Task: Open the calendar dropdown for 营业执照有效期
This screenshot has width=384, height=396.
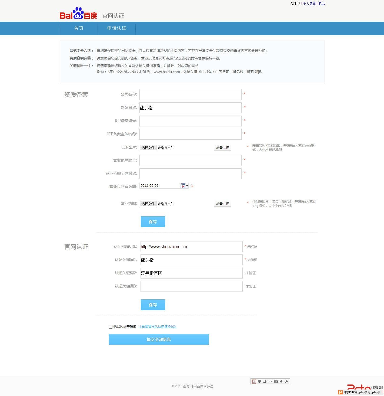Action: [185, 186]
